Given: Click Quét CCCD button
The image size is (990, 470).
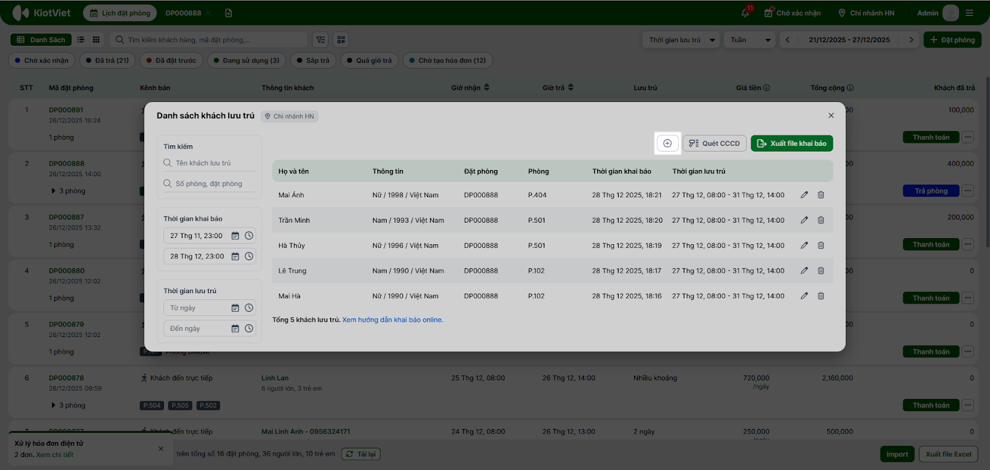Looking at the screenshot, I should click(715, 143).
